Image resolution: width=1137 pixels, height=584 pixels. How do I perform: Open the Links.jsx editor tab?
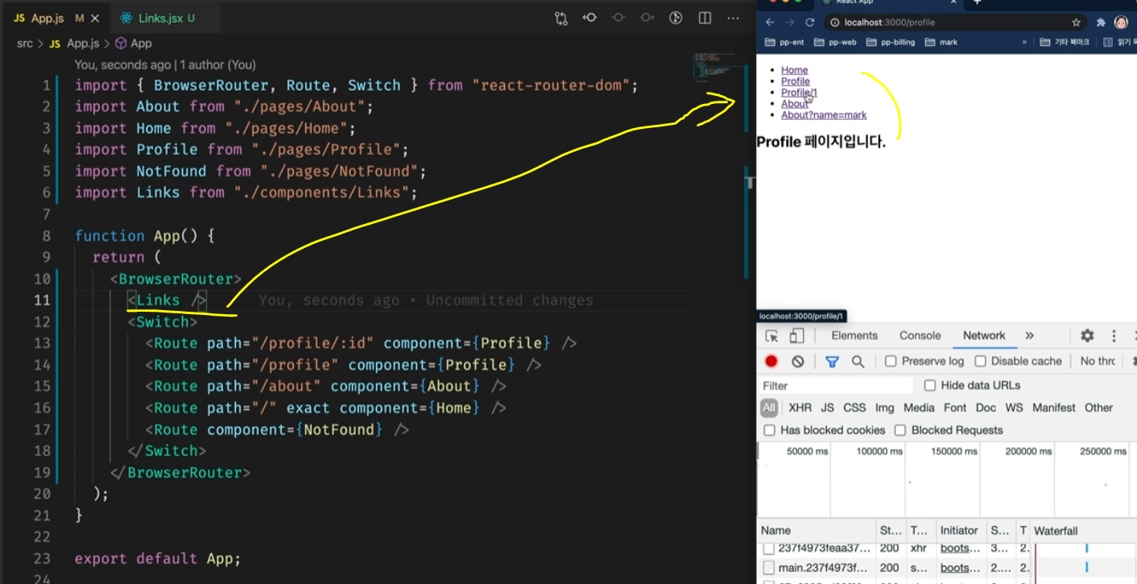[x=157, y=18]
